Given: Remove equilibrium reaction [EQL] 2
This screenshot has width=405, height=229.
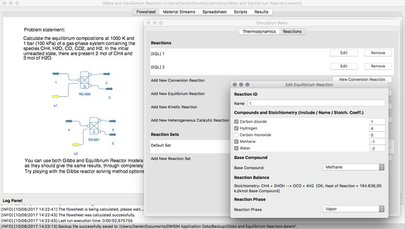Looking at the screenshot, I should 378,66.
